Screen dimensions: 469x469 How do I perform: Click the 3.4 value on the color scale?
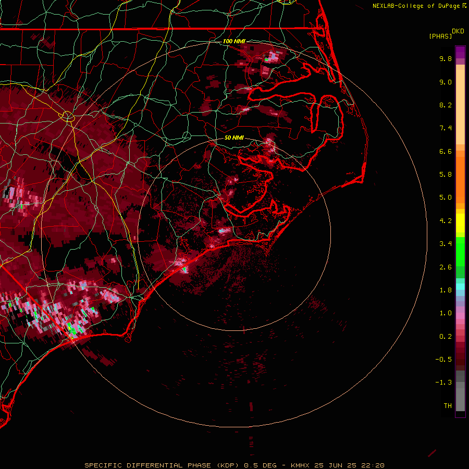(446, 244)
